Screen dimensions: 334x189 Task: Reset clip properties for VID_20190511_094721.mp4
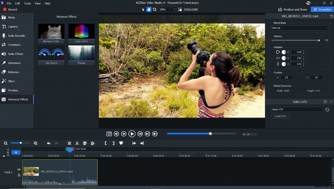click(x=331, y=16)
